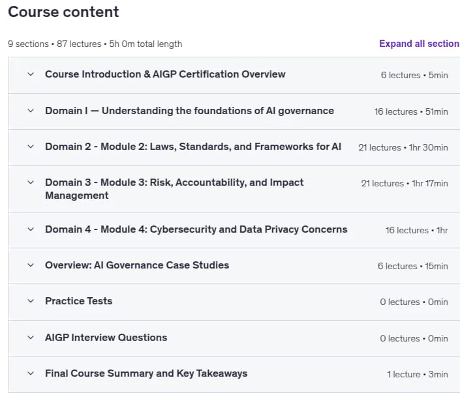This screenshot has height=393, width=460.
Task: Click the Practice Tests chevron arrow
Action: pos(31,301)
